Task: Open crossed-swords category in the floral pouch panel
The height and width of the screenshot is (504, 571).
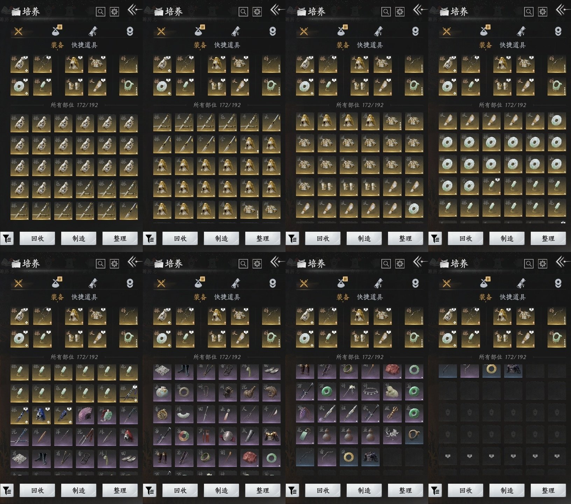Action: 161,283
